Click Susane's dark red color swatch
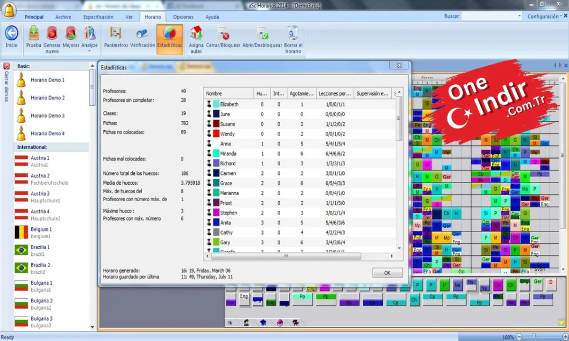The height and width of the screenshot is (341, 569). tap(216, 124)
